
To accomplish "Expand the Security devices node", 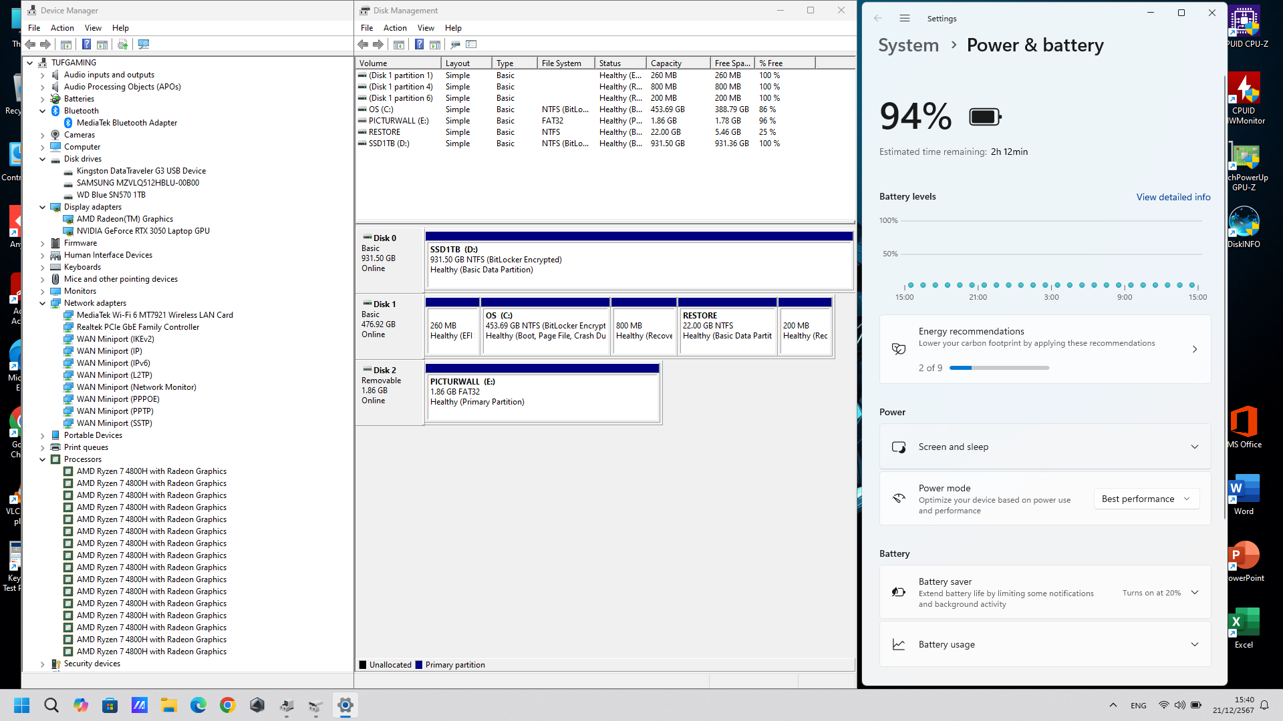I will 43,664.
